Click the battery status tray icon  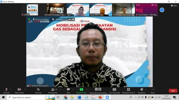pos(152,97)
